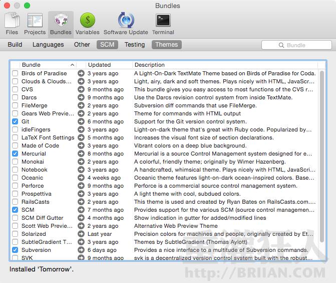Select the Languages category filter

(48, 45)
